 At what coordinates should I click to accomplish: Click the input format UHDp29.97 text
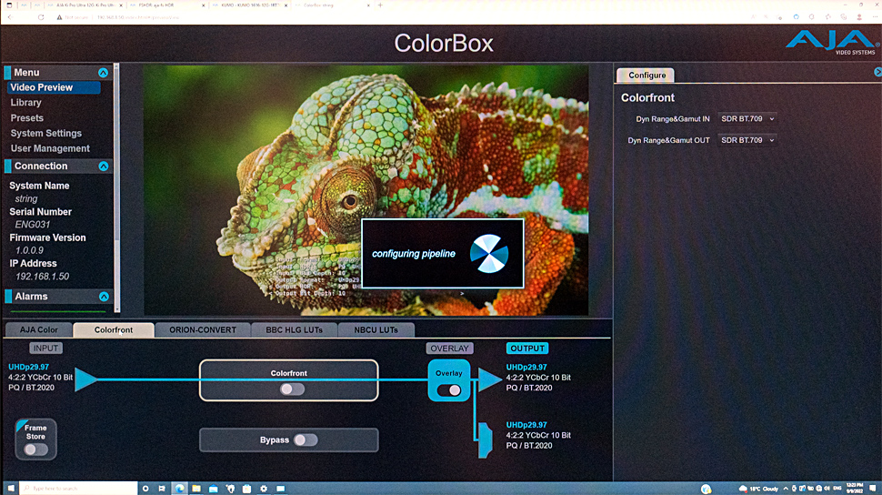(x=29, y=367)
